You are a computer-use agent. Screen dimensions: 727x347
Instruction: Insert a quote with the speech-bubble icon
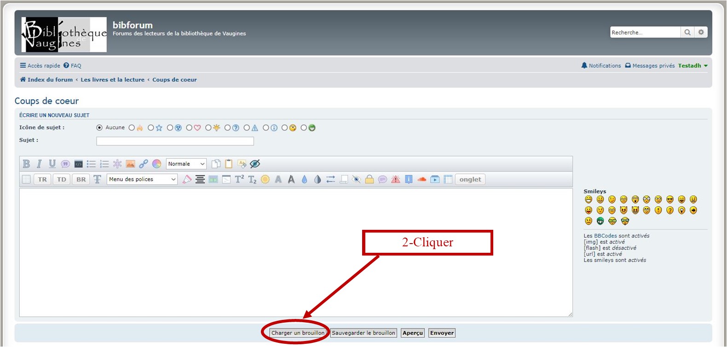pyautogui.click(x=65, y=164)
